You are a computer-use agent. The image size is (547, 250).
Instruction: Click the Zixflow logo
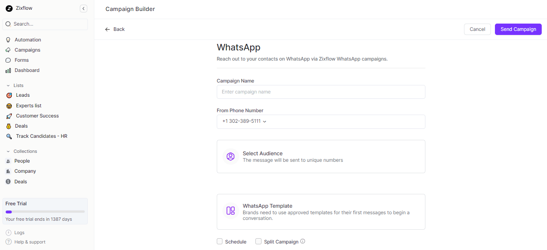pos(9,8)
